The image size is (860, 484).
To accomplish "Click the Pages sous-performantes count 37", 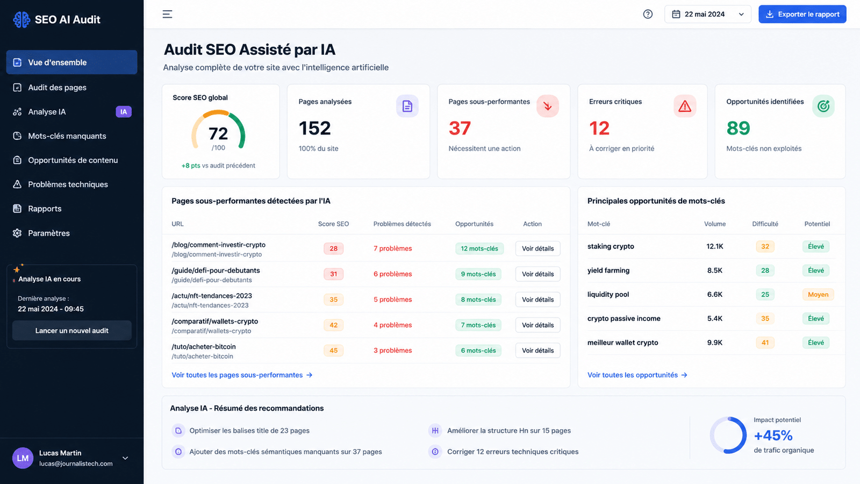I will [460, 128].
